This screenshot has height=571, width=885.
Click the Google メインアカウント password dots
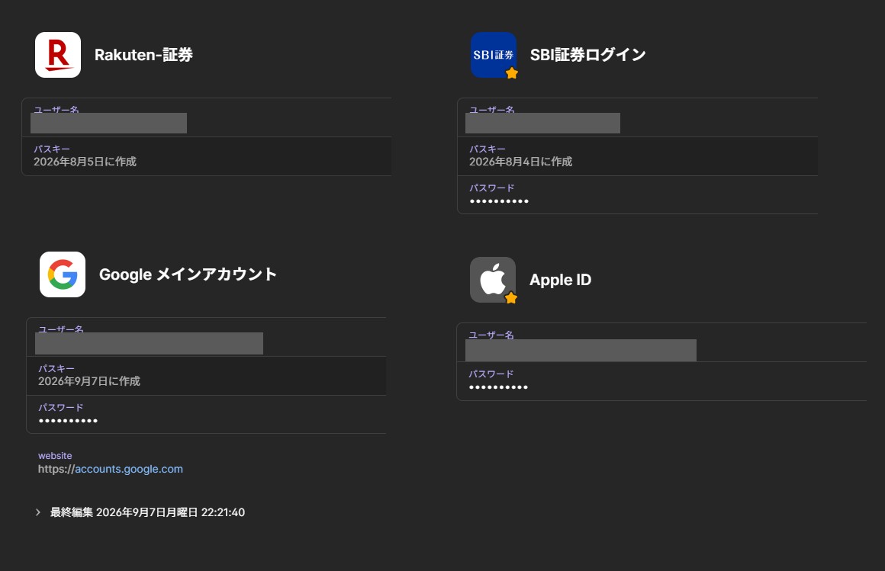pos(68,420)
